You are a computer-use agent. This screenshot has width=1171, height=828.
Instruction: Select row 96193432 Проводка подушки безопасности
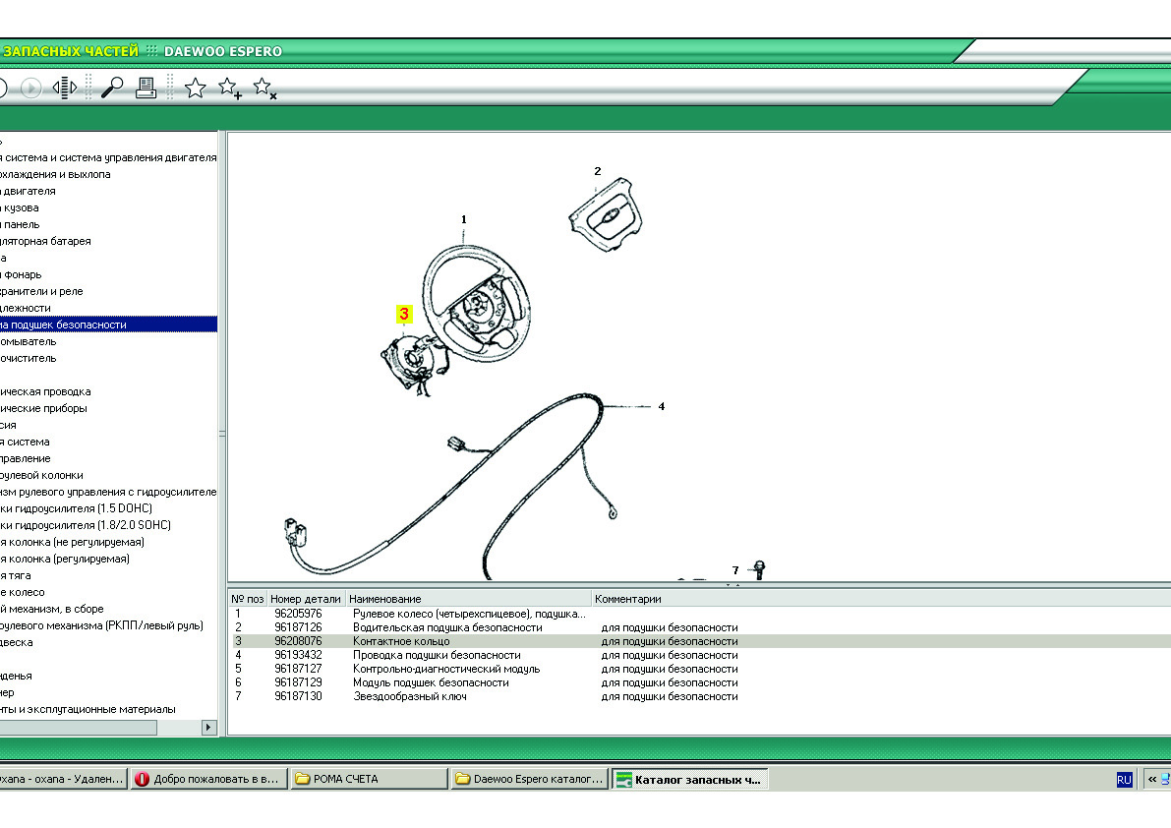pyautogui.click(x=437, y=655)
